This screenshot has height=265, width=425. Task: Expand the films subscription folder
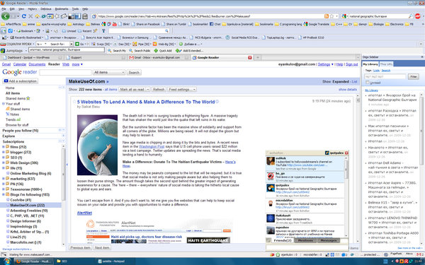[x=4, y=147]
